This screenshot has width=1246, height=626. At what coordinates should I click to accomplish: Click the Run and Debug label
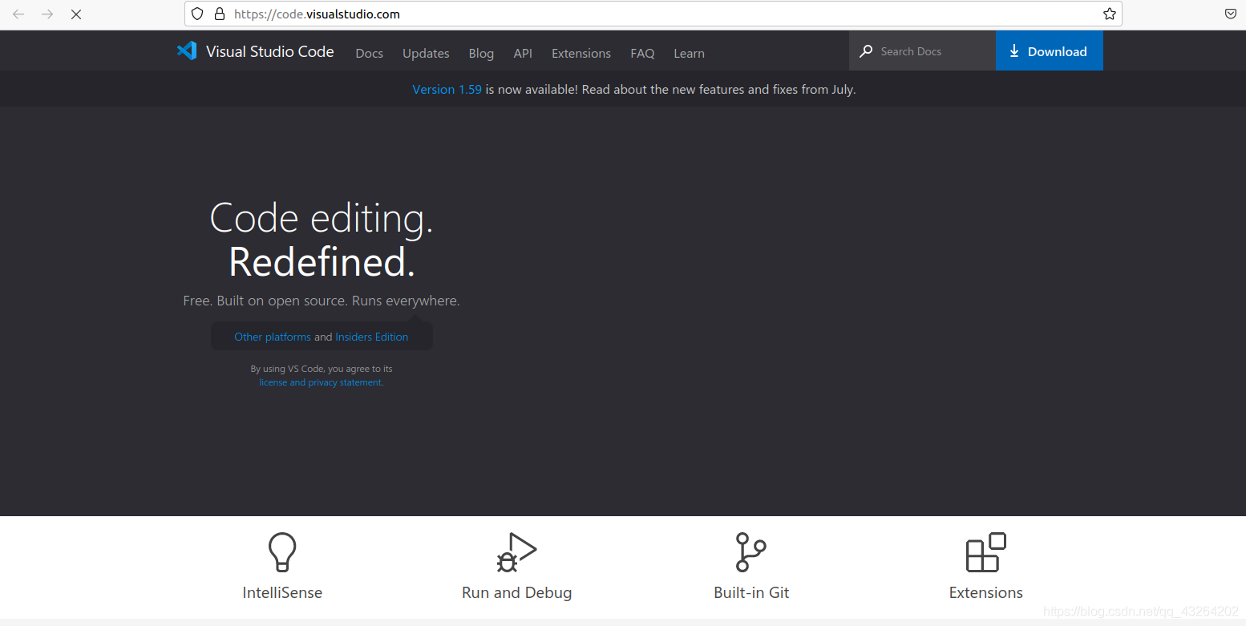[x=516, y=593]
